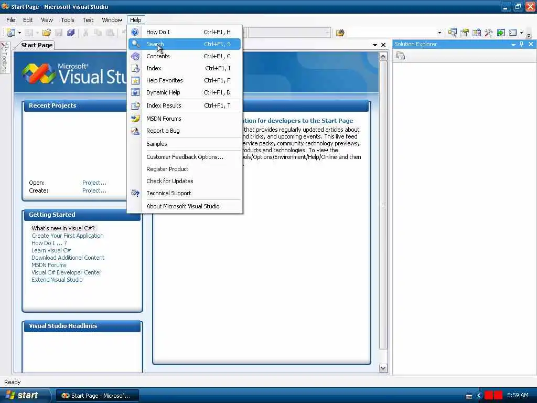Expand the Command Window button dropdown arrow
The image size is (537, 403).
click(522, 33)
